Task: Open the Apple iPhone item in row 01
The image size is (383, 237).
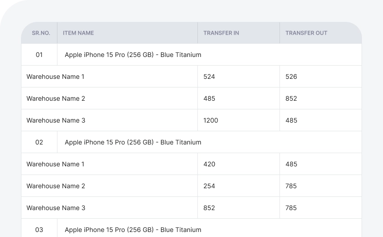Action: [133, 55]
